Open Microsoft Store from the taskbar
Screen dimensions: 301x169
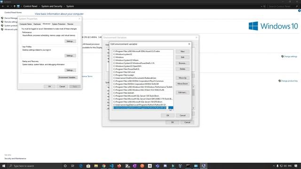pos(88,166)
